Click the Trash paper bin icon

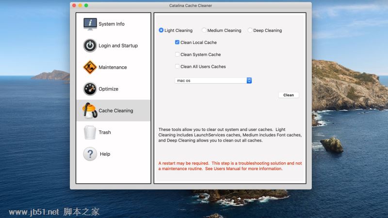90,132
